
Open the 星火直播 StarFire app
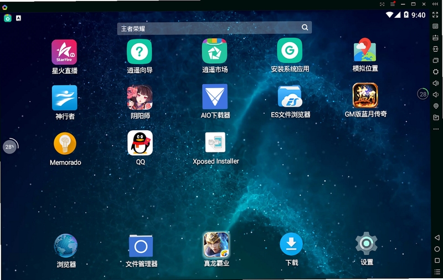pos(64,52)
